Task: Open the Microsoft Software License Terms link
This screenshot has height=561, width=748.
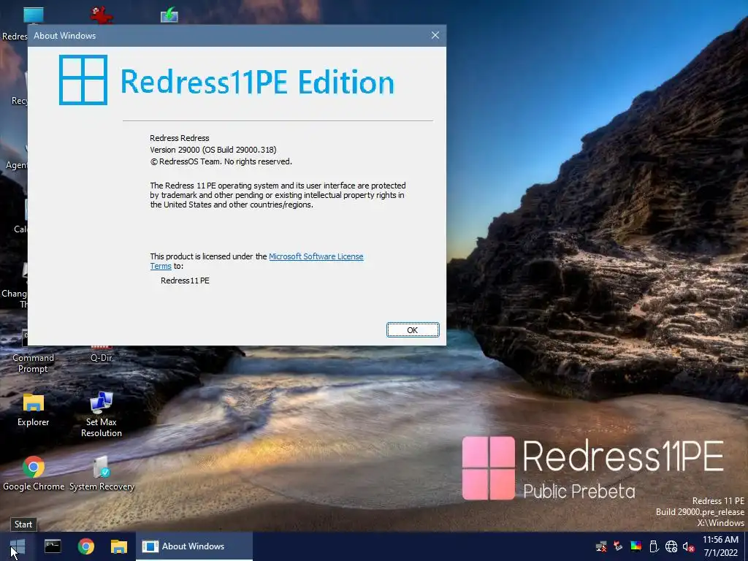Action: (316, 256)
